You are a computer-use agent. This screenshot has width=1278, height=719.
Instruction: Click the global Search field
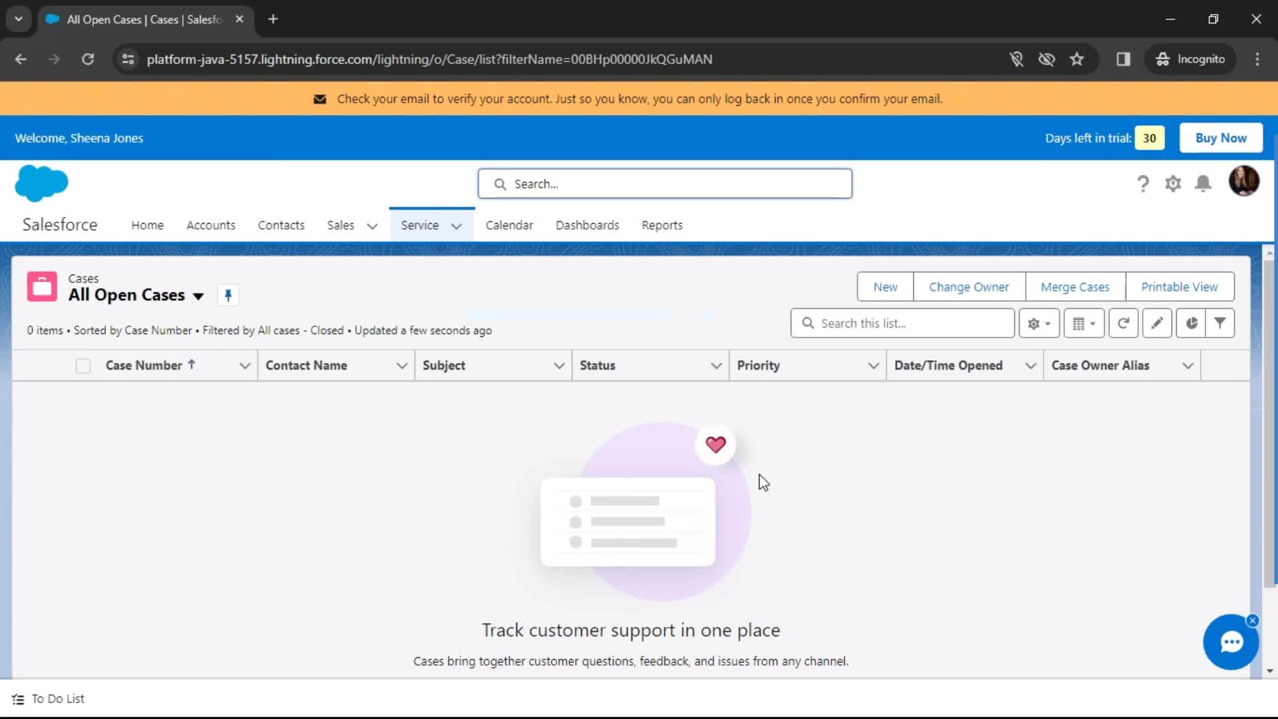click(x=664, y=184)
